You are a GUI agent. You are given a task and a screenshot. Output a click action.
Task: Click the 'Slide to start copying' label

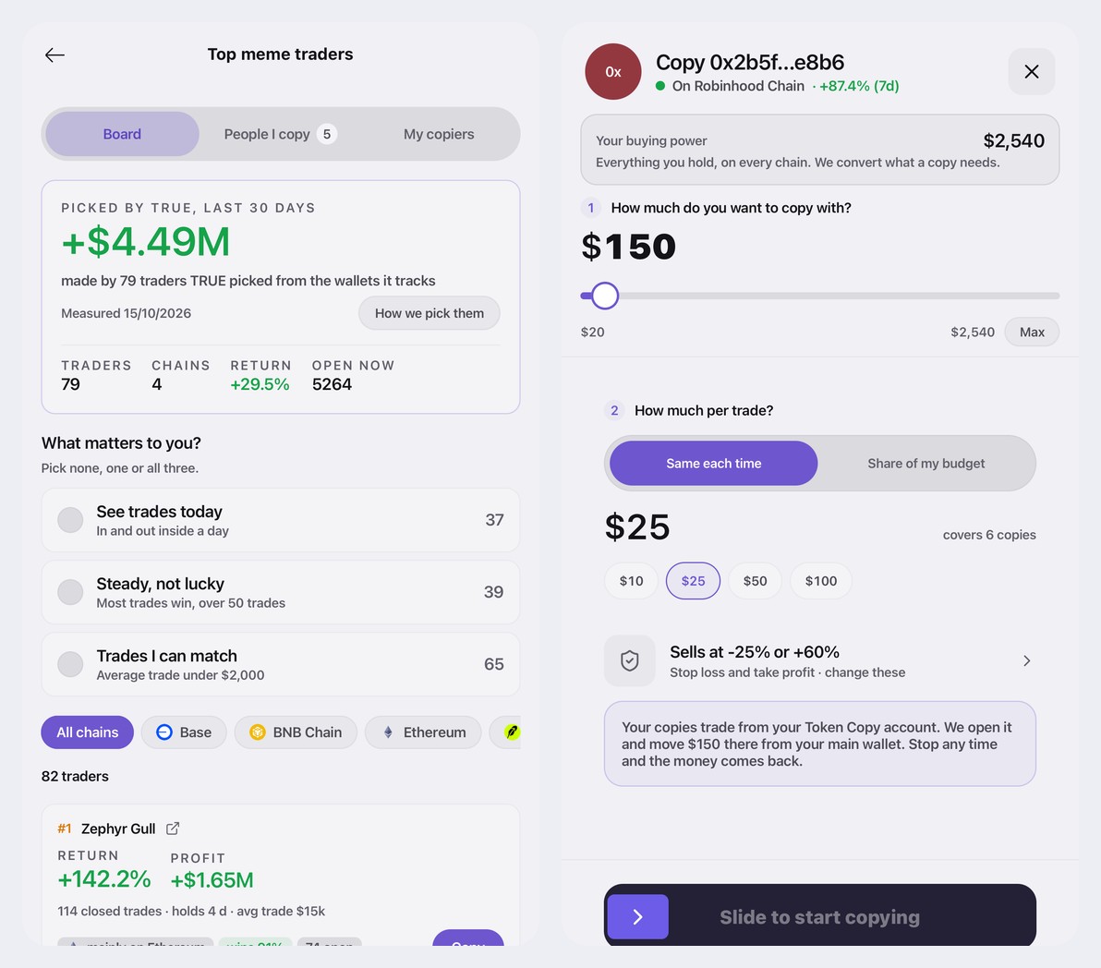(x=819, y=917)
